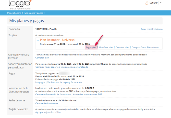Click Cambiar información de facturación
Viewport: 171px width, 118px height.
pyautogui.click(x=53, y=95)
